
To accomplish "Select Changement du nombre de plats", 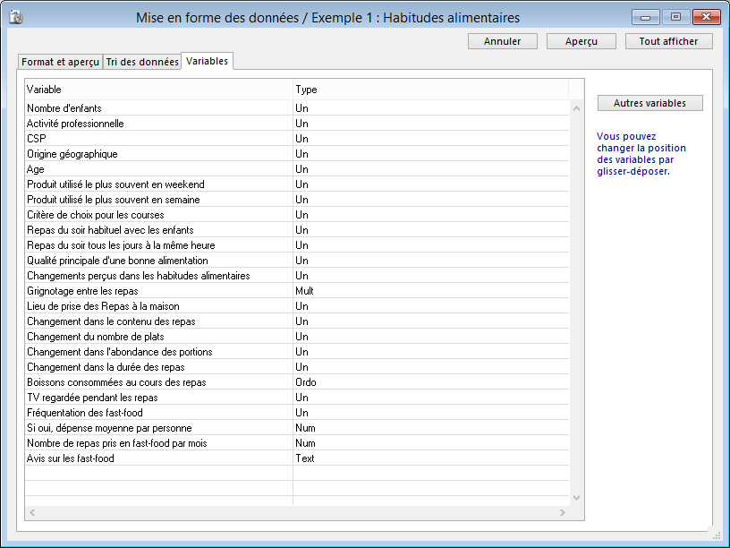I will (x=297, y=337).
